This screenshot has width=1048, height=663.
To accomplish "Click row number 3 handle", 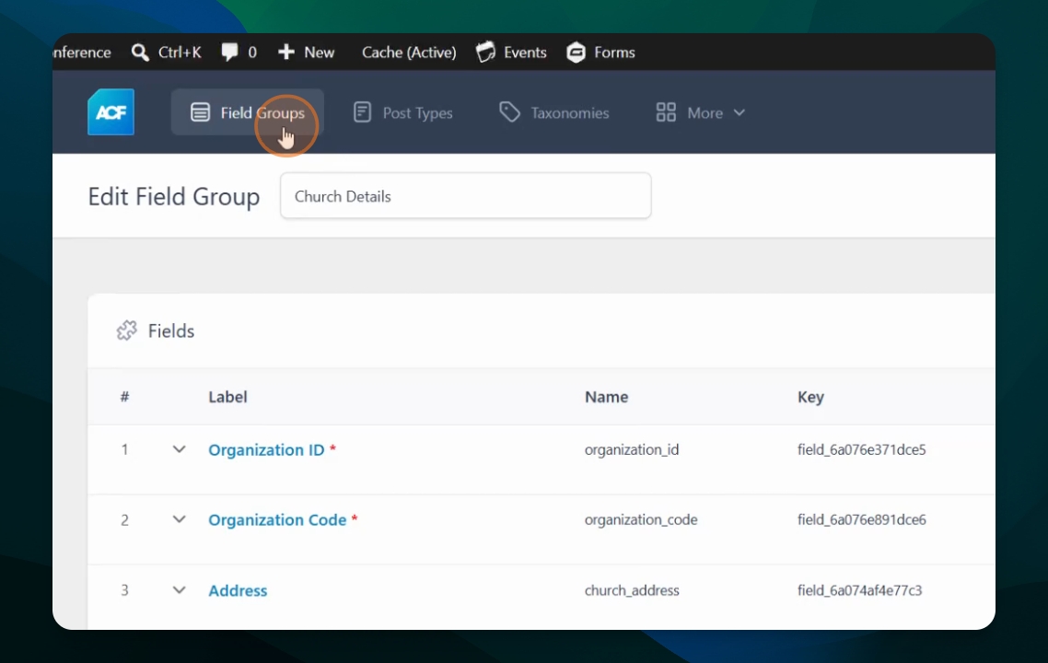I will [x=124, y=591].
